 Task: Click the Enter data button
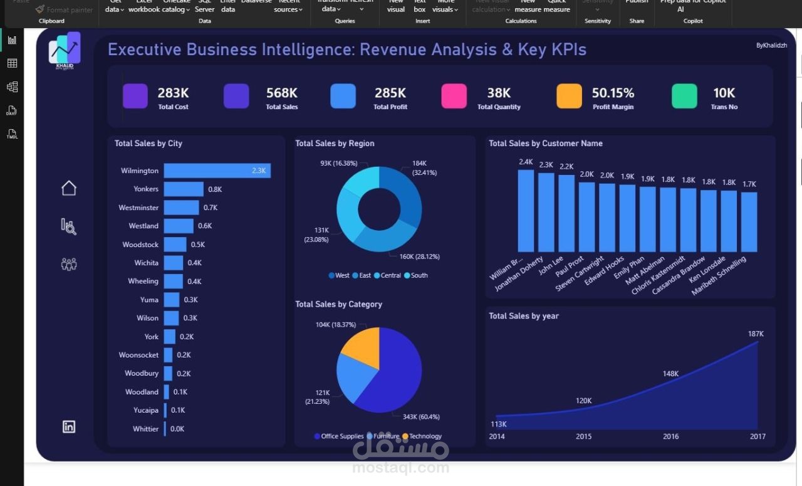click(228, 8)
